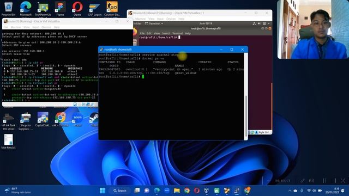Image resolution: width=349 pixels, height=196 pixels.
Task: Open the recorder pen annotation tool
Action: (302, 181)
